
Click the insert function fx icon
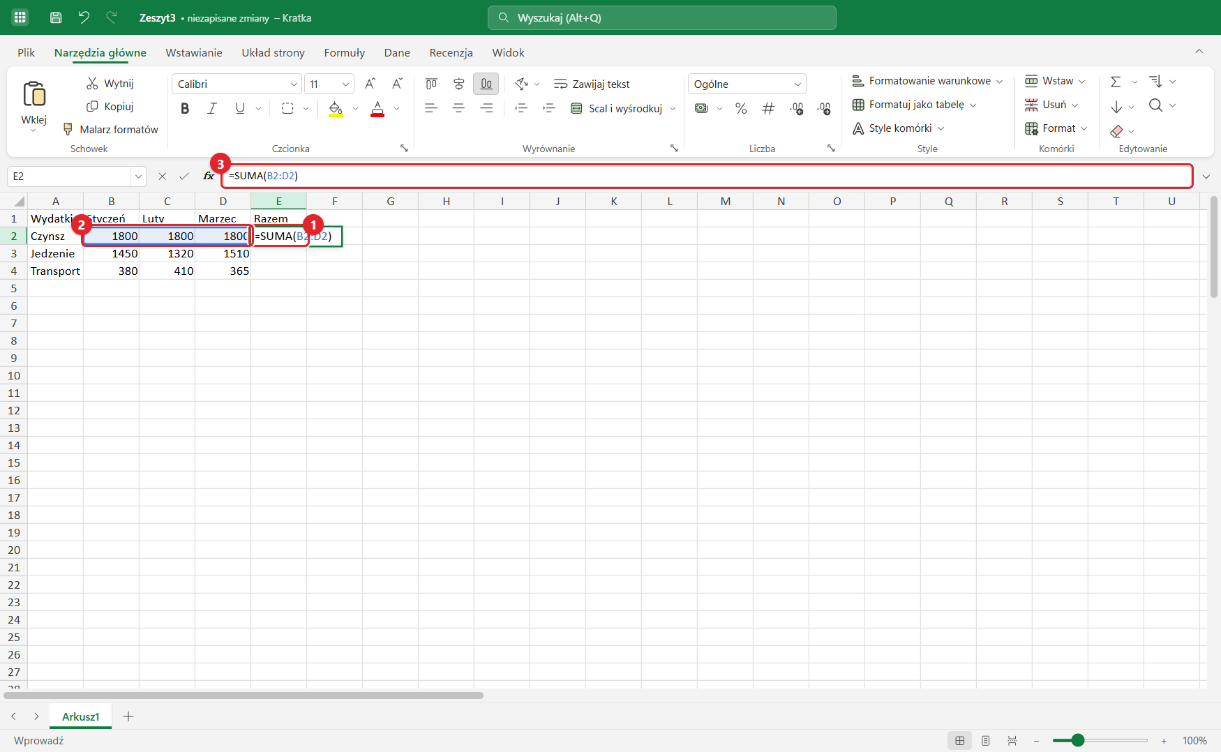click(x=208, y=176)
